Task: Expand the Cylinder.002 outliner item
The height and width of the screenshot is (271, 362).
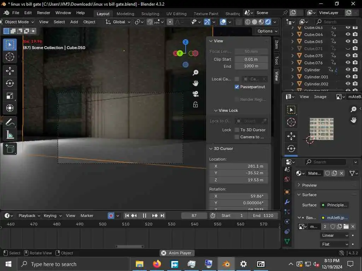Action: click(x=292, y=84)
